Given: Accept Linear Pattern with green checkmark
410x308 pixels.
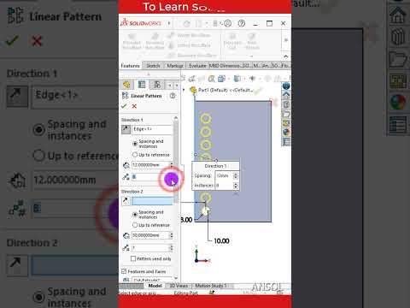Looking at the screenshot, I should tap(124, 106).
